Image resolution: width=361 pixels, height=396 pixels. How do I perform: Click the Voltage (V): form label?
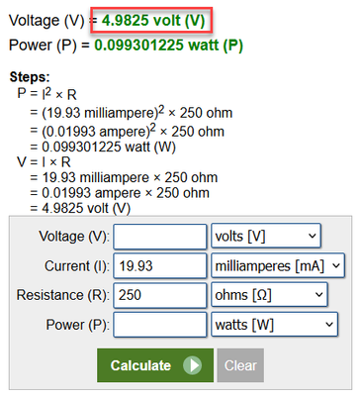pos(74,237)
